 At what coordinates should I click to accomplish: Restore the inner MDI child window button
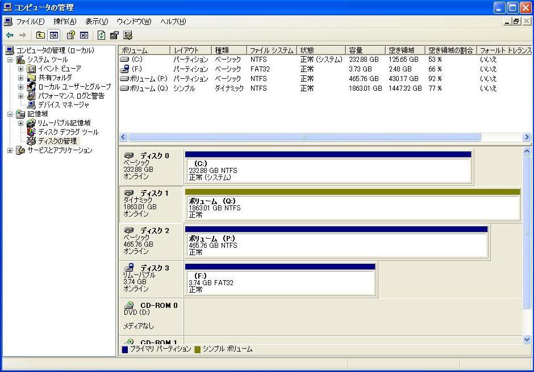(x=516, y=22)
